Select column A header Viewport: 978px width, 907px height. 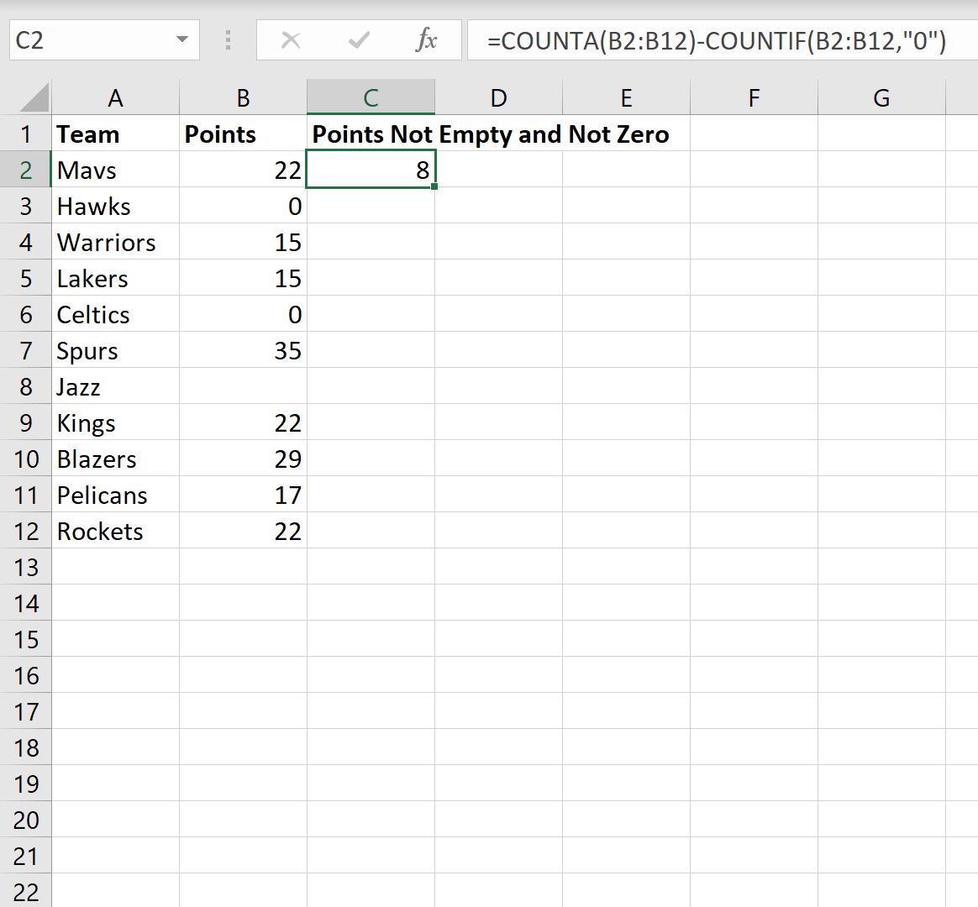pyautogui.click(x=115, y=98)
